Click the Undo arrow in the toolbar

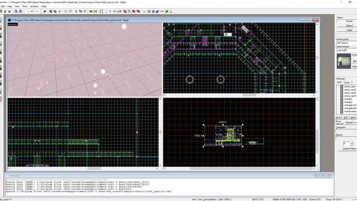click(32, 11)
